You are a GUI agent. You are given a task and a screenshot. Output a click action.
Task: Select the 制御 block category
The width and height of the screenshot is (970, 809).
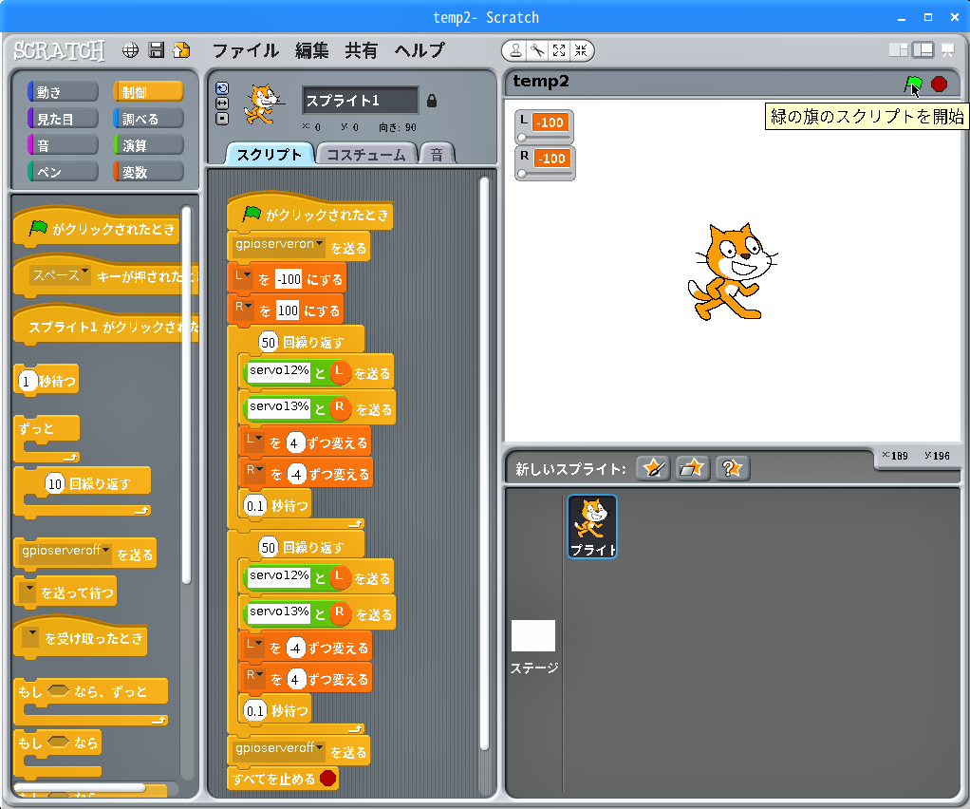(148, 91)
